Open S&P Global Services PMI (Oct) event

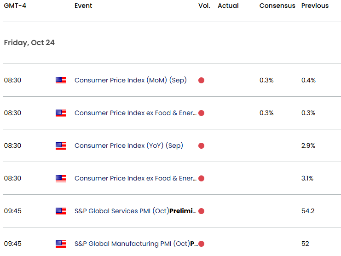coord(135,211)
